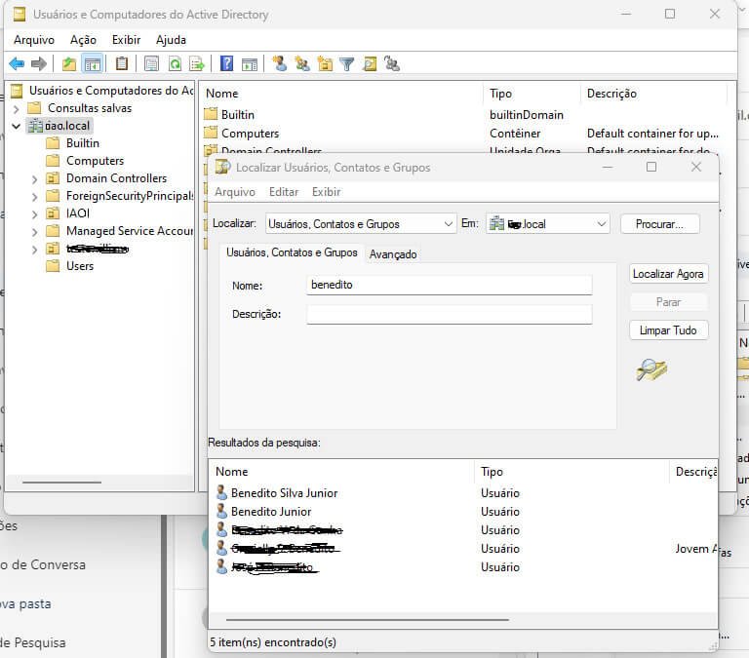Viewport: 749px width, 658px height.
Task: Click the Descrição input field
Action: (449, 314)
